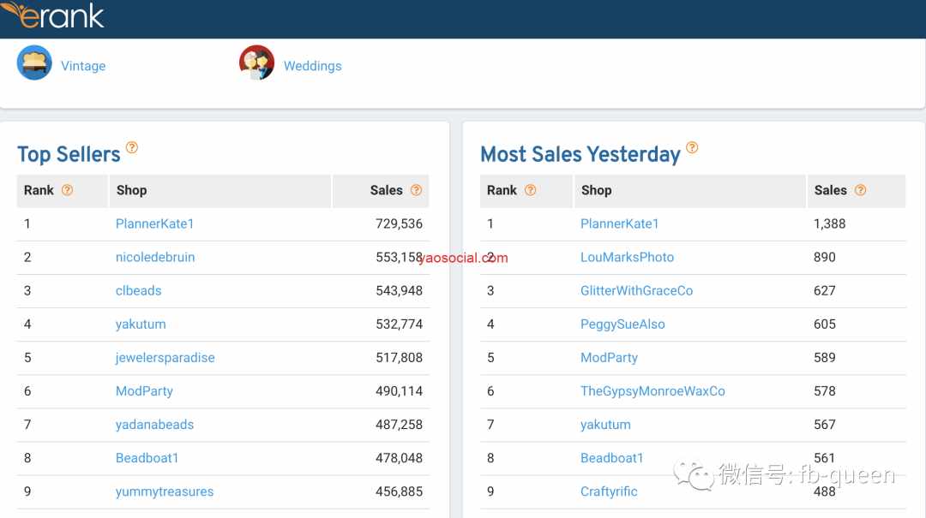The image size is (926, 518).
Task: Click Sales help icon in Top Sellers table
Action: [x=417, y=190]
